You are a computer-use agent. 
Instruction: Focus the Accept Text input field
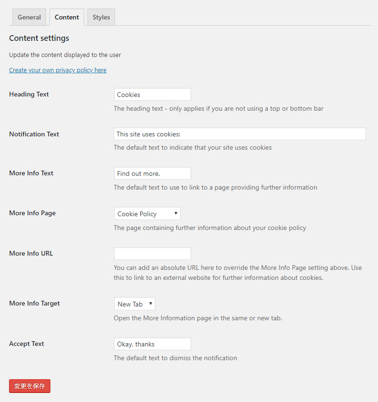pos(153,344)
